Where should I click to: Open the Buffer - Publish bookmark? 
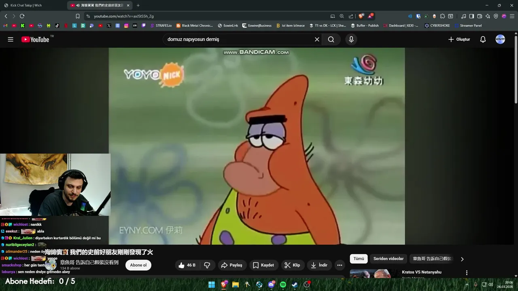365,25
